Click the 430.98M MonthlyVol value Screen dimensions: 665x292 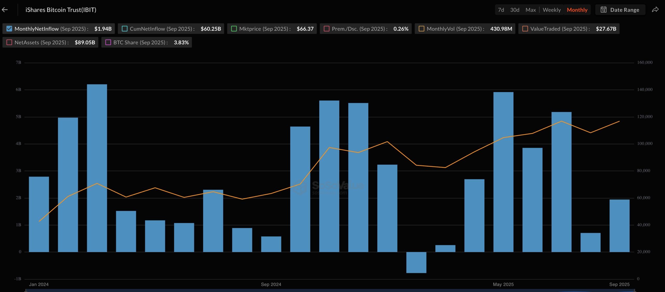[x=501, y=29]
